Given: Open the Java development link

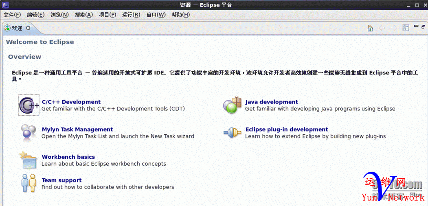Looking at the screenshot, I should click(272, 102).
